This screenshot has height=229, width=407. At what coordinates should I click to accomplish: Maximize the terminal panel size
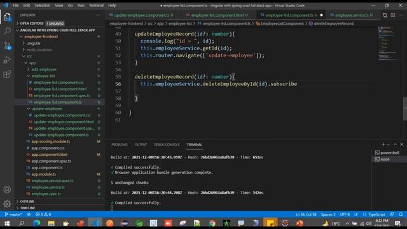[x=395, y=144]
